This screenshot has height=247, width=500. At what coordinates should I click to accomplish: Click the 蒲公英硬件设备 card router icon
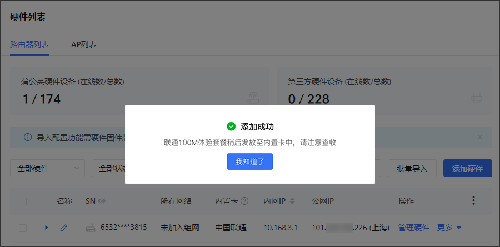(x=254, y=98)
